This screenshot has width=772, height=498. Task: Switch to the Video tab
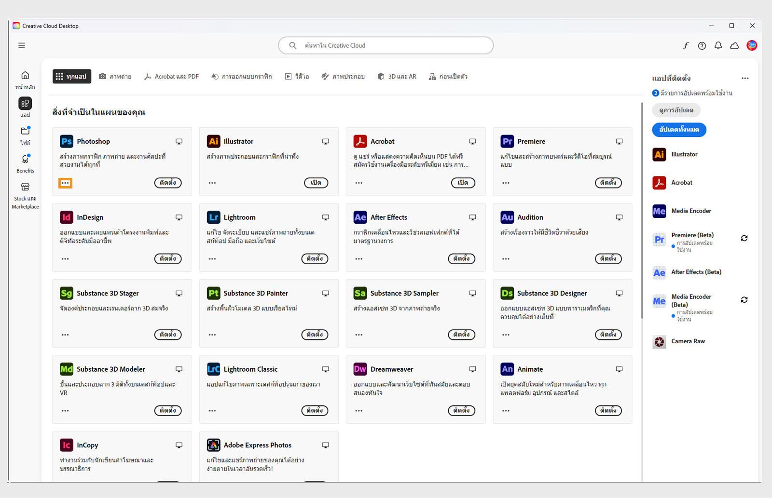pos(297,76)
